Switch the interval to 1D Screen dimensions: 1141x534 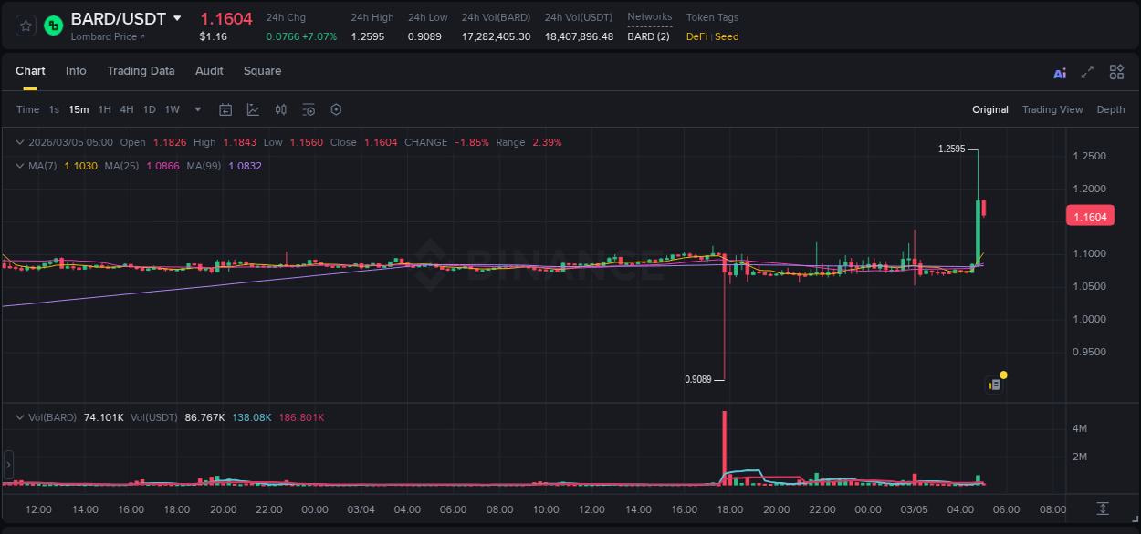pyautogui.click(x=149, y=109)
